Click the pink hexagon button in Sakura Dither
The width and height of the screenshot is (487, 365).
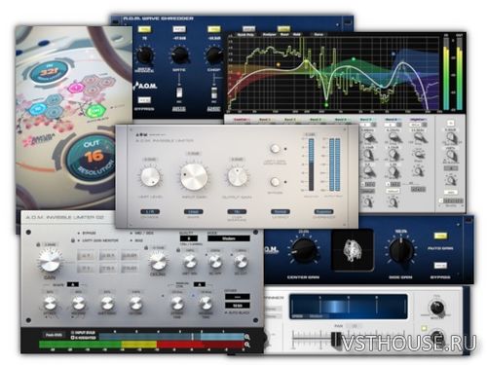[x=77, y=88]
